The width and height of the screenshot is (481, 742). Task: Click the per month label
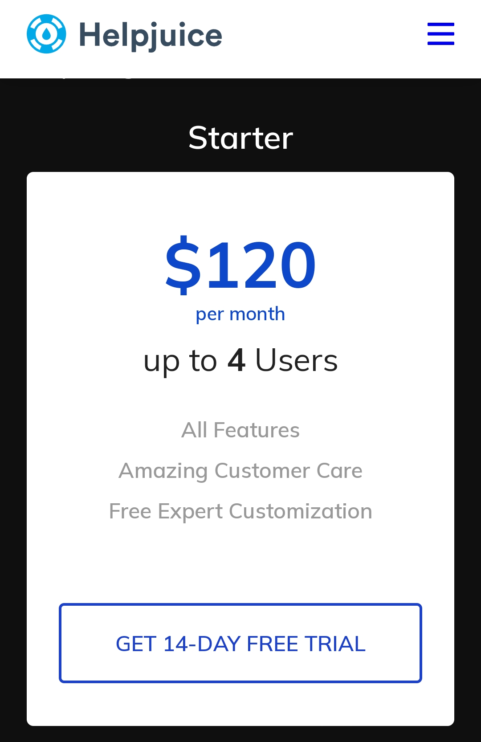(240, 314)
